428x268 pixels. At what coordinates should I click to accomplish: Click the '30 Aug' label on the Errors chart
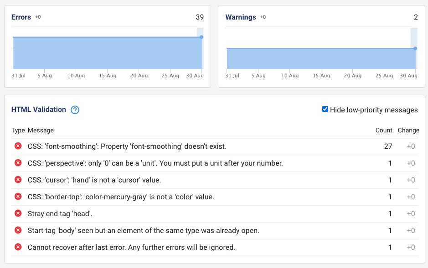pyautogui.click(x=195, y=76)
